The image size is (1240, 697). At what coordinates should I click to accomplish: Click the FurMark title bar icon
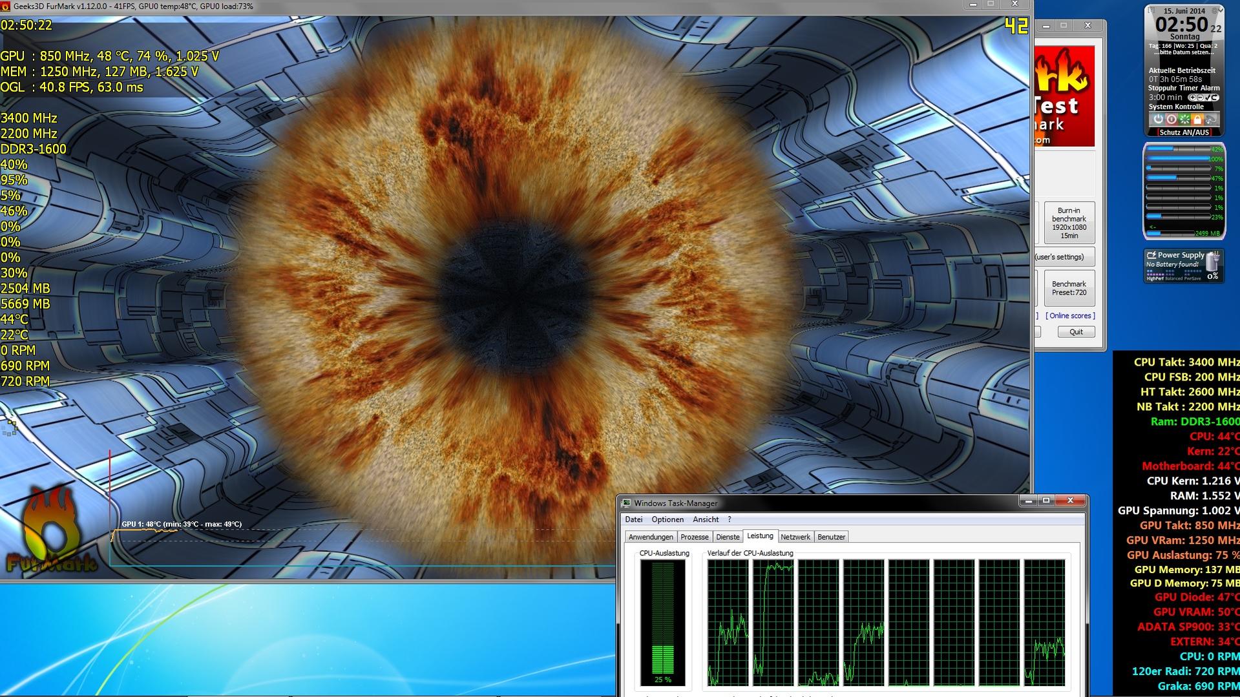pyautogui.click(x=6, y=6)
